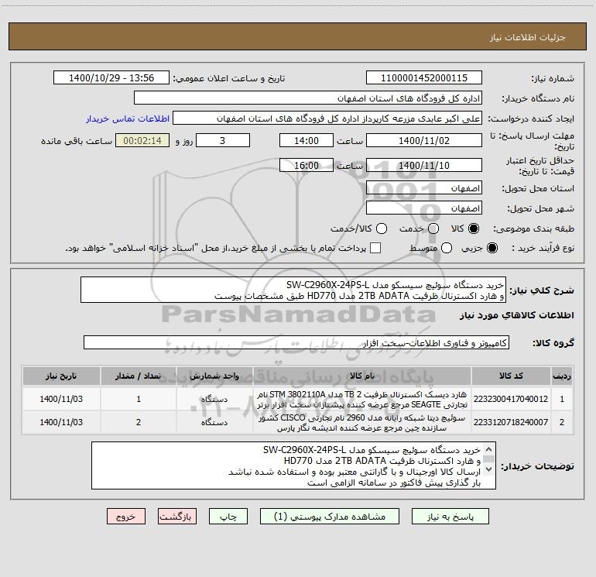596x577 pixels.
Task: Click the delivery city field اصفهان
Action: tap(424, 208)
